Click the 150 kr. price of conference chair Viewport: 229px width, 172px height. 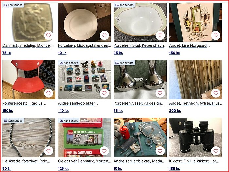pos(8,111)
